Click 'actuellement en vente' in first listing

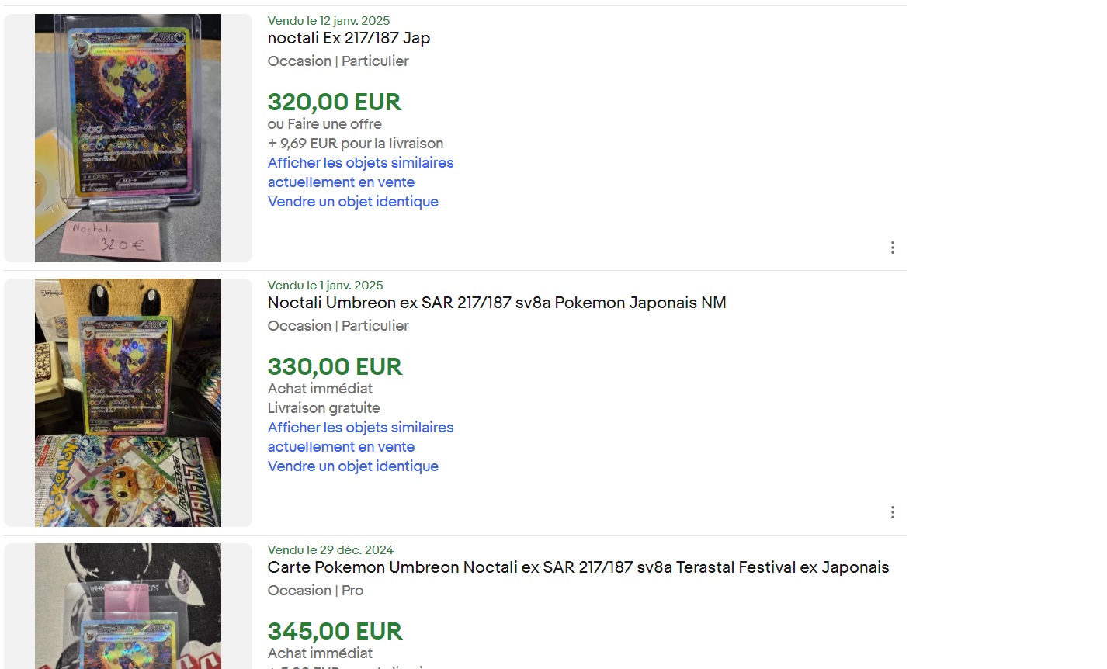[341, 182]
